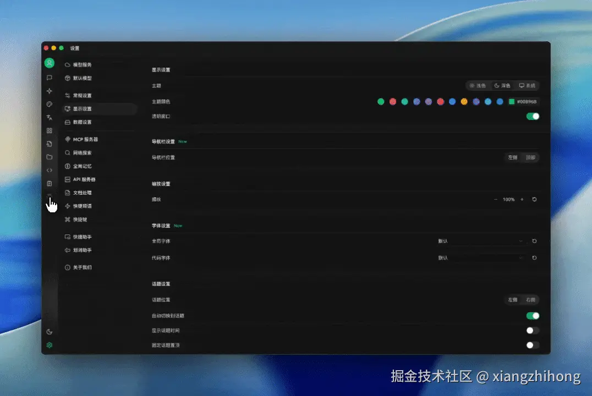Open the files folder icon in sidebar rail
This screenshot has height=396, width=592.
pyautogui.click(x=50, y=157)
